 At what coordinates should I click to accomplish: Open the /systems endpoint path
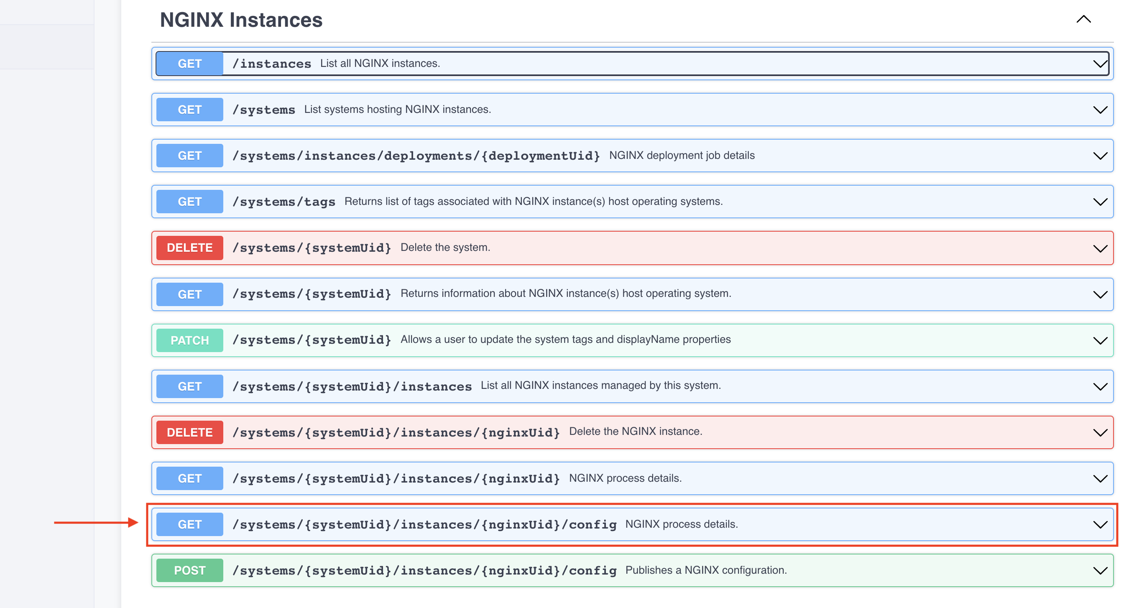pyautogui.click(x=264, y=110)
